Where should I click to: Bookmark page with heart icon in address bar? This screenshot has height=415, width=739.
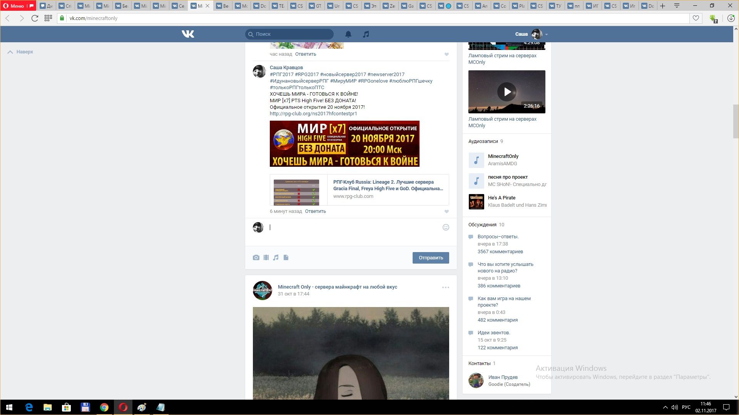coord(696,18)
